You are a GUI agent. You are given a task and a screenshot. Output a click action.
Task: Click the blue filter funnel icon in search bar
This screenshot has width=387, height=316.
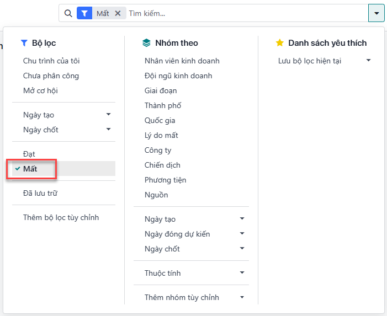click(x=84, y=13)
